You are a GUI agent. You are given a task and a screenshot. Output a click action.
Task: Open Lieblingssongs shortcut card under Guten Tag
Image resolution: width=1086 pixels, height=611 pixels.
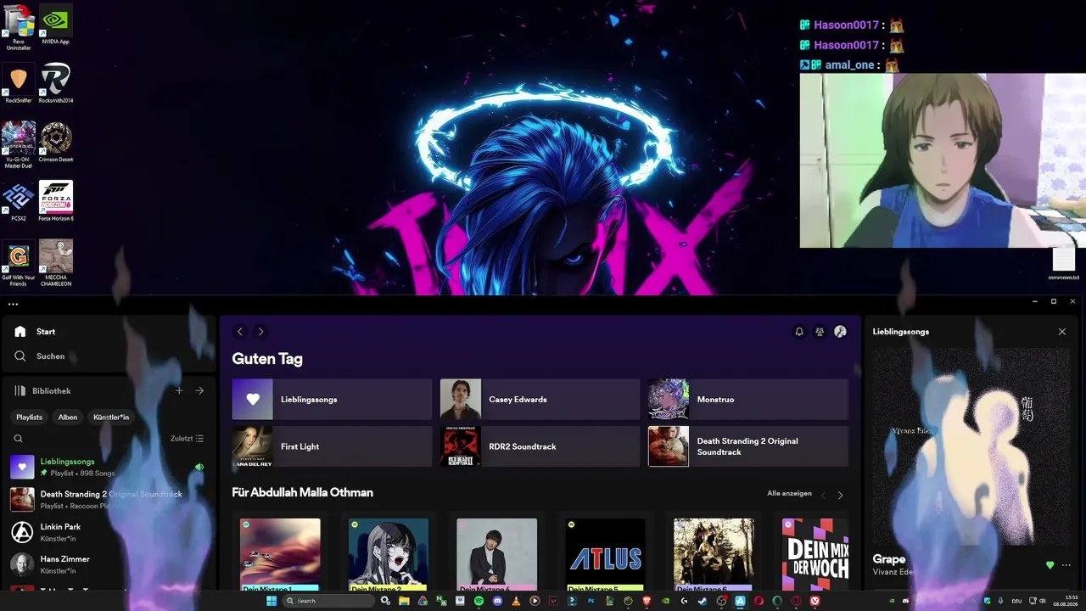(332, 400)
